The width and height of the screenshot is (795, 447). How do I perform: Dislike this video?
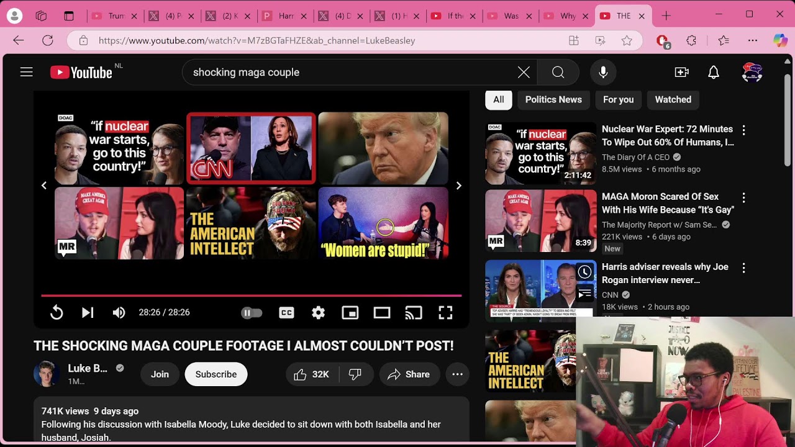point(355,374)
